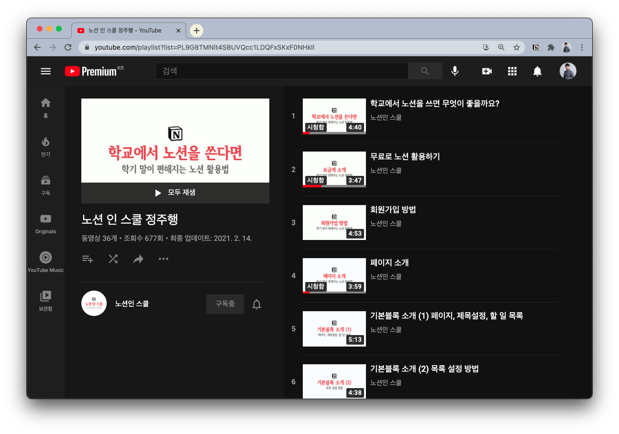
Task: Click the 구독중 subscribed button
Action: click(225, 304)
